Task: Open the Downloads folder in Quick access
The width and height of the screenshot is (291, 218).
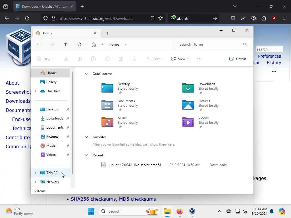Action: [x=200, y=88]
